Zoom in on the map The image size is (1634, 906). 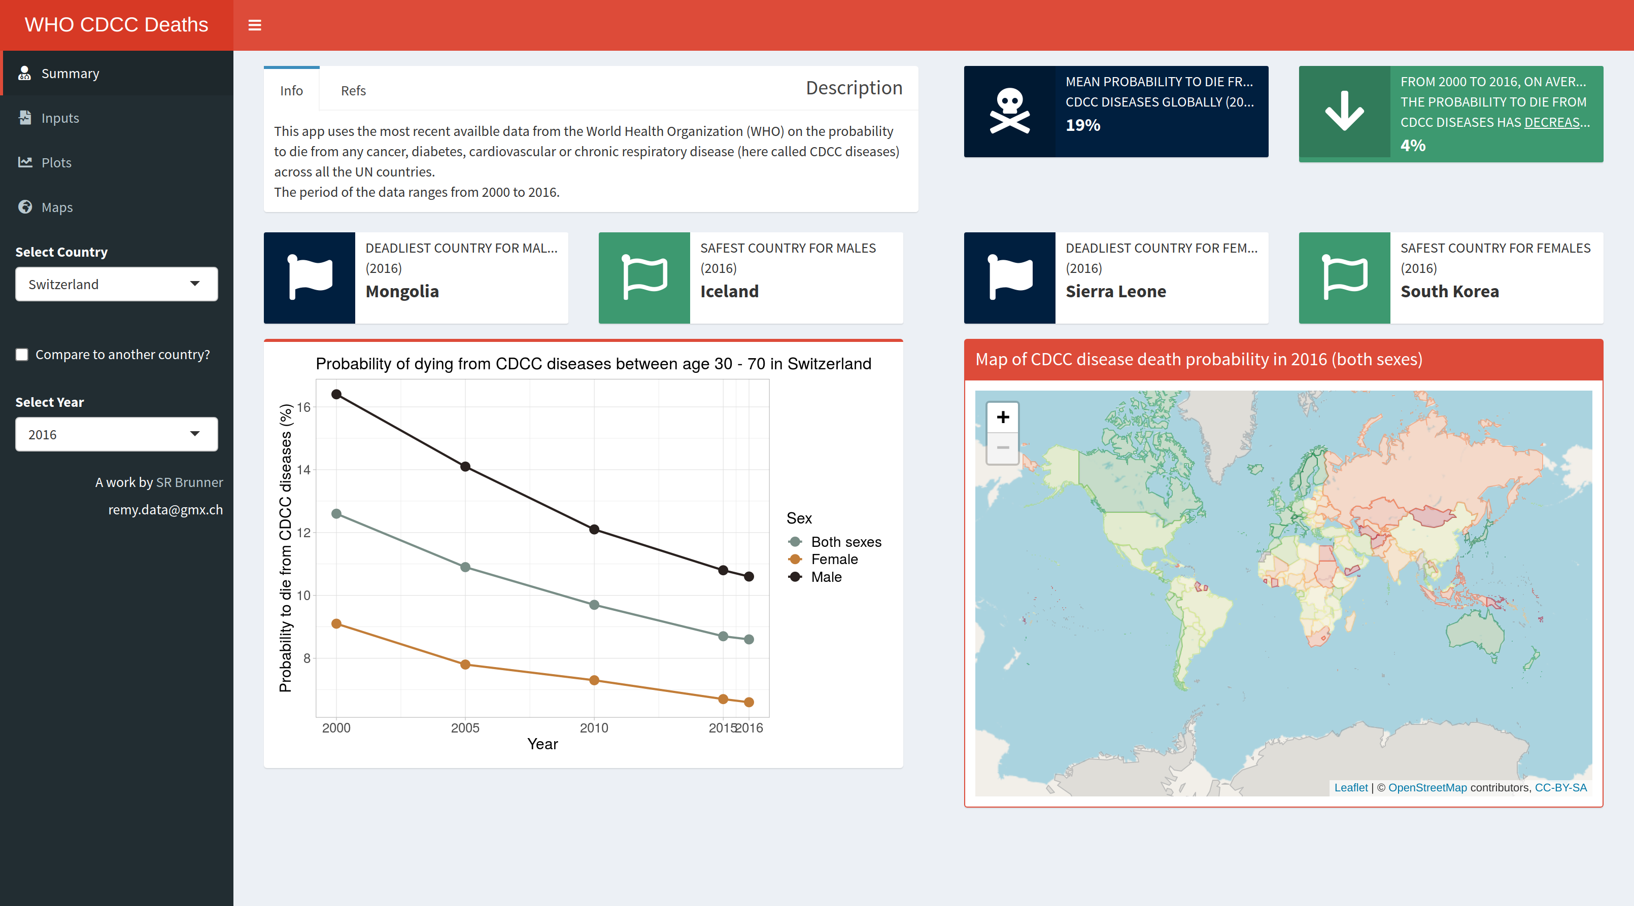1003,417
